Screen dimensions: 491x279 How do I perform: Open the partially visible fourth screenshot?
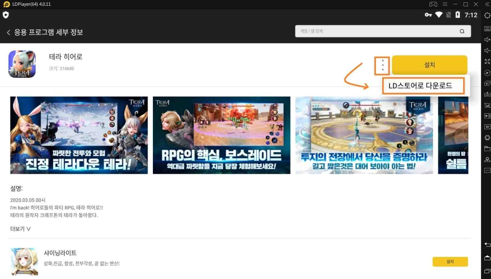(453, 135)
